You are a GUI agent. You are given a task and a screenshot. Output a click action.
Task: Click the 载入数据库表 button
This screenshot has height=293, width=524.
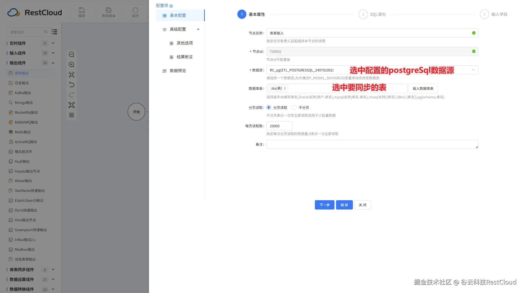[423, 88]
